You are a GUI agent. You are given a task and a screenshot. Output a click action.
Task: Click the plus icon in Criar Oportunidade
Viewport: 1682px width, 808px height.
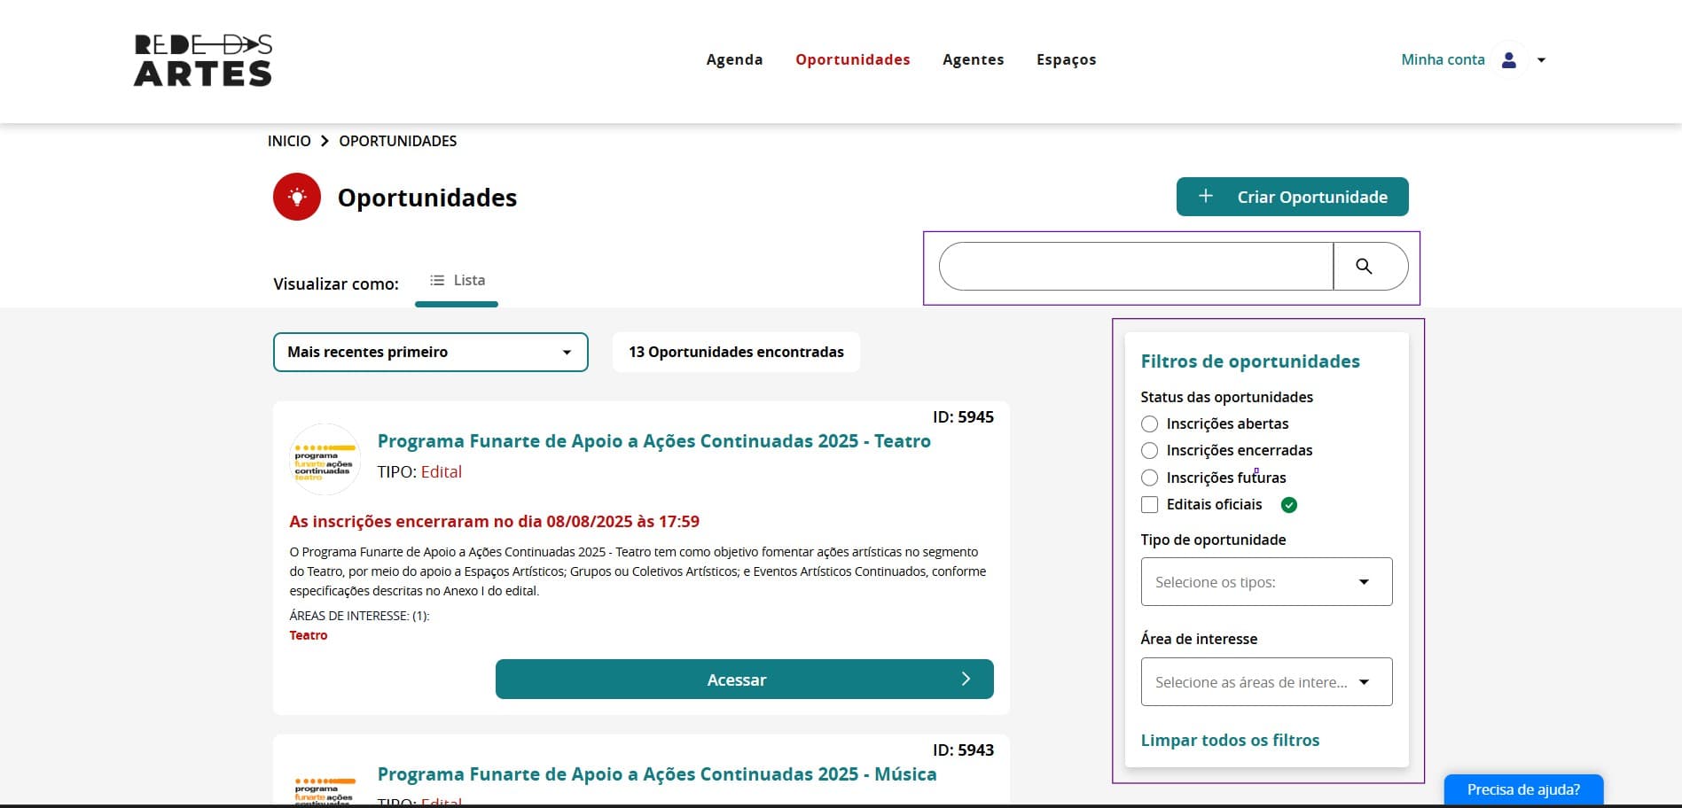click(1206, 197)
